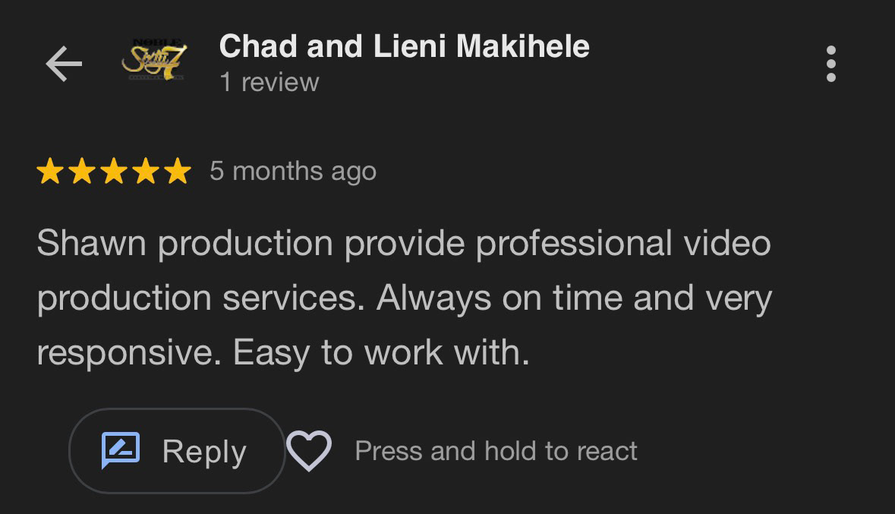Screen dimensions: 895x514
Task: Click the word "Makihele" in the reviewer name
Action: pos(520,47)
